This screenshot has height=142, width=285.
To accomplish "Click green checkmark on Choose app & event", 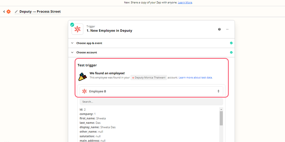I will 231,43.
